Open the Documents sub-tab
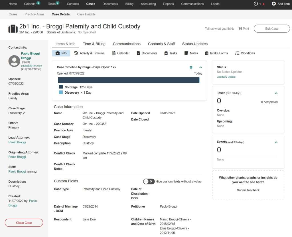292x237 pixels. (x=147, y=53)
